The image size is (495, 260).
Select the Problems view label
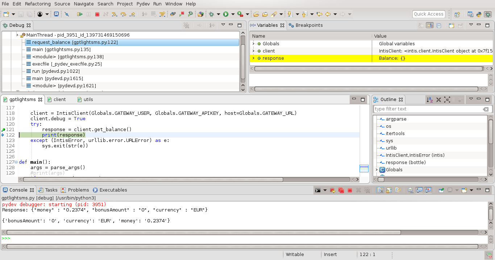click(x=79, y=190)
